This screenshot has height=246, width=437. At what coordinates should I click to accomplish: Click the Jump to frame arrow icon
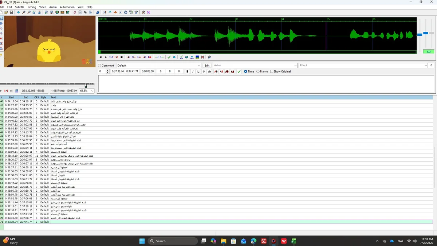[x=19, y=12]
